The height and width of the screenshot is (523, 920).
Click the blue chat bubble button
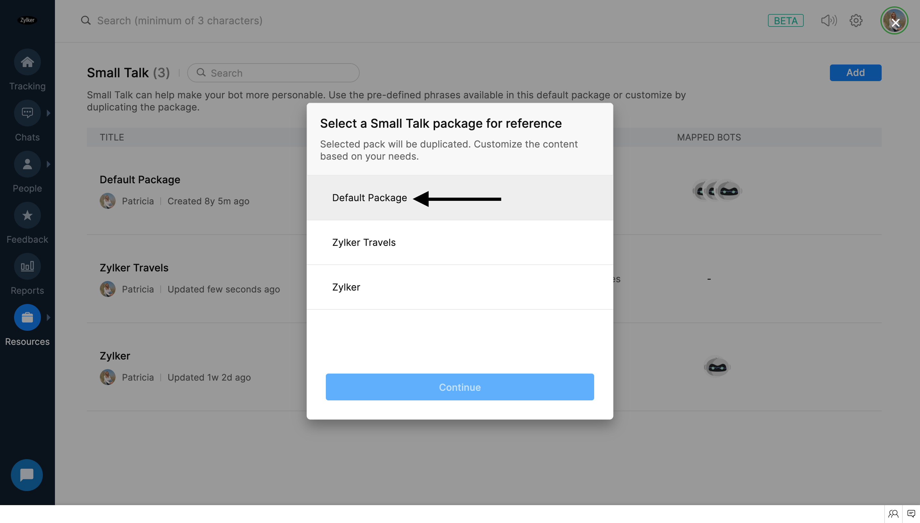27,475
